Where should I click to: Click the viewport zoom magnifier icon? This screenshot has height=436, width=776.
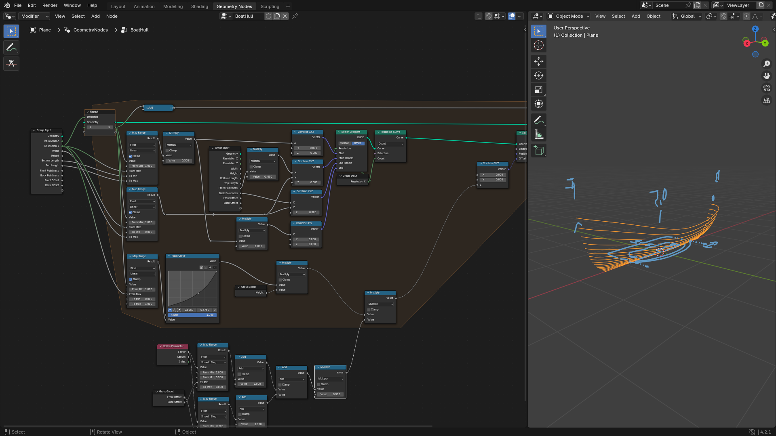766,64
